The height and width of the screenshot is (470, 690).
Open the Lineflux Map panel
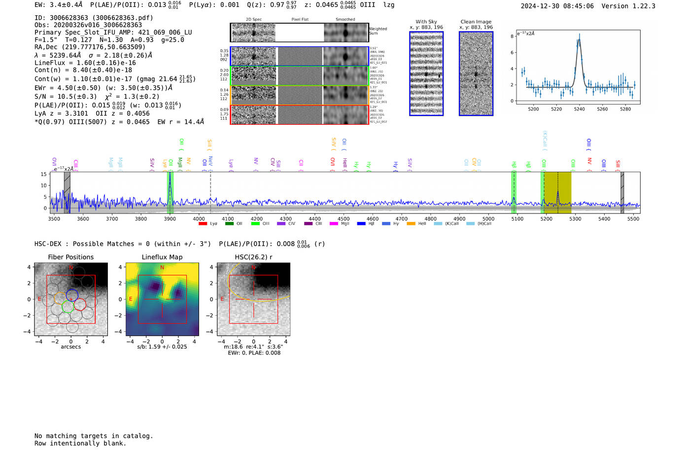[x=162, y=299]
